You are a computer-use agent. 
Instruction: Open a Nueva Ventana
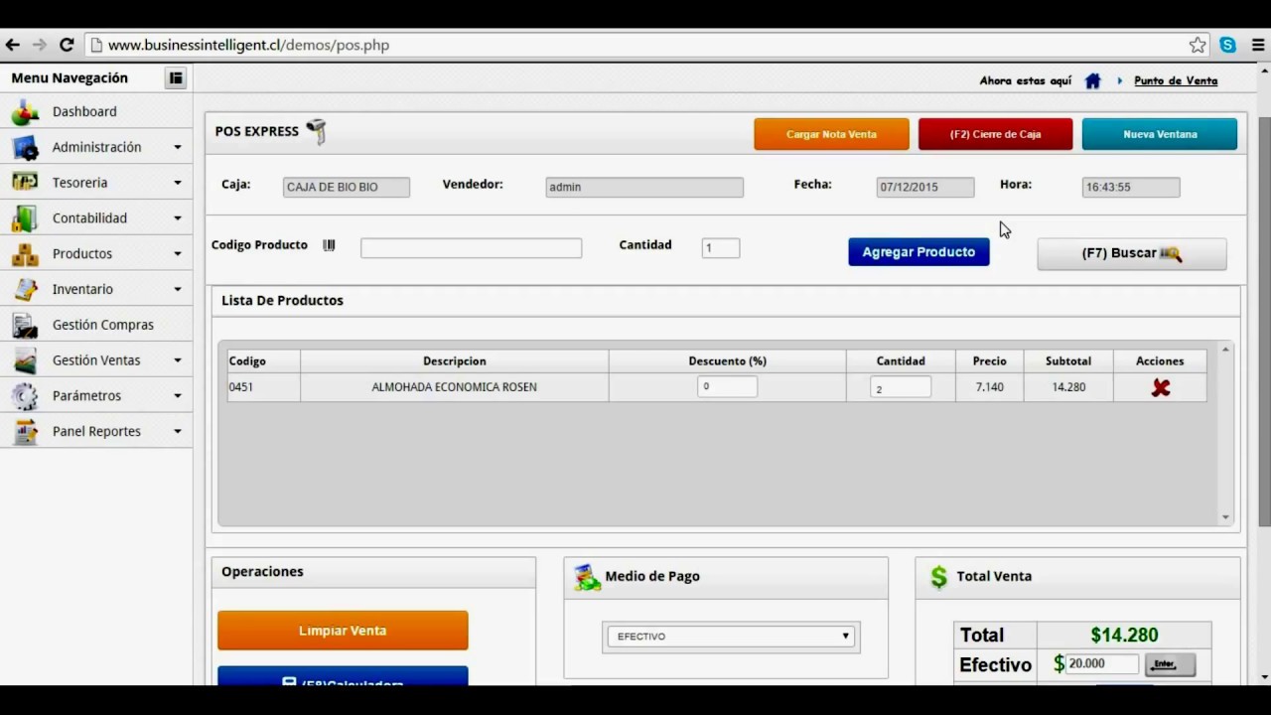coord(1160,134)
